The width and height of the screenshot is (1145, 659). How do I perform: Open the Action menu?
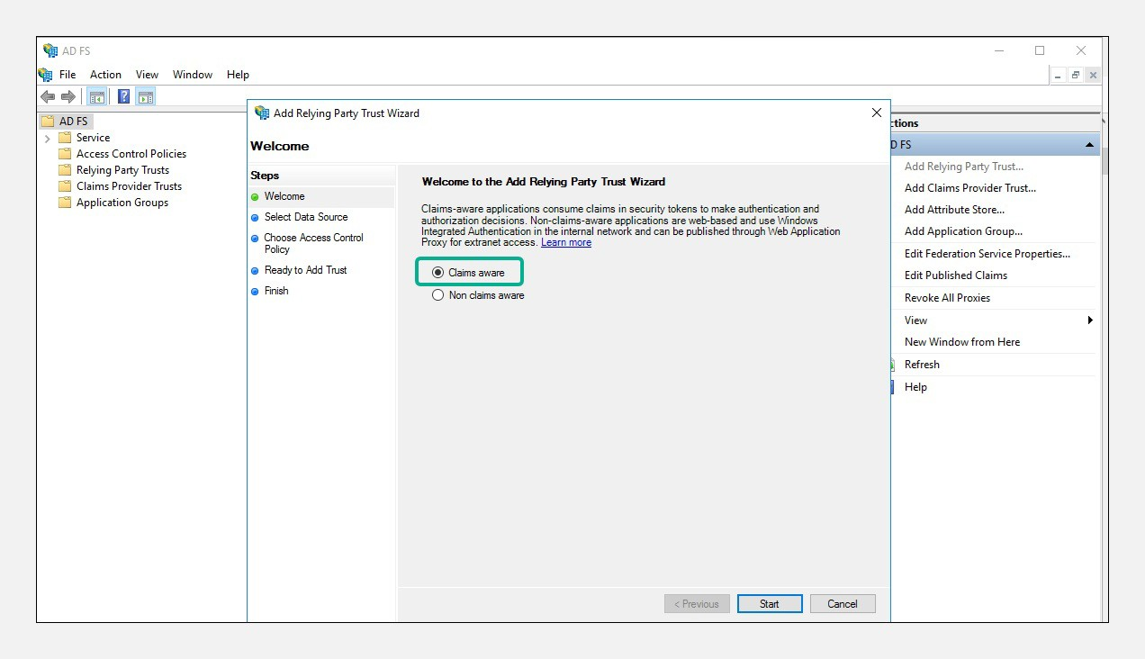coord(105,75)
